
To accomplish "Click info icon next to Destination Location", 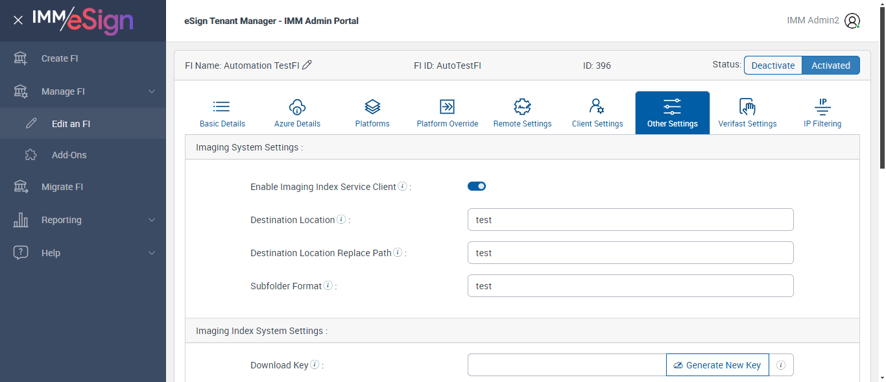I will (341, 220).
